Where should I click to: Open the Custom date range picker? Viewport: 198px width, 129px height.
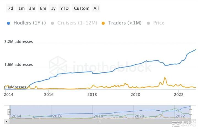pos(82,8)
